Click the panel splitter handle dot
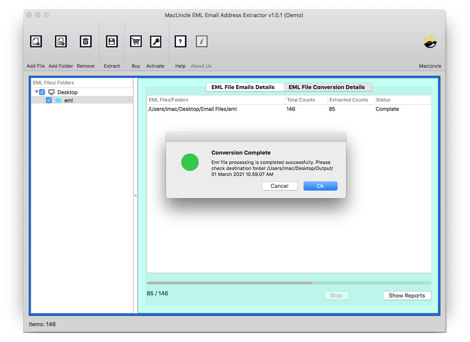 pos(136,196)
